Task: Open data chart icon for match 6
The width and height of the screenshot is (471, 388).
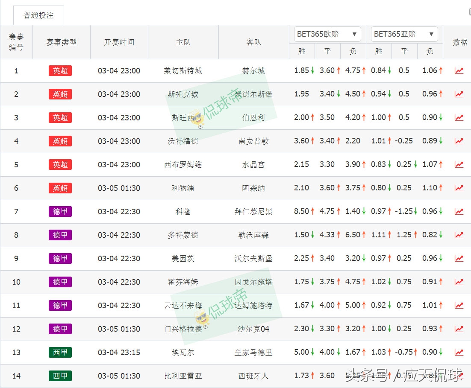Action: point(459,188)
